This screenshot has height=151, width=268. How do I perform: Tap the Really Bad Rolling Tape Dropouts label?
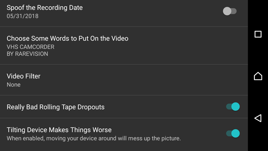[x=56, y=107]
